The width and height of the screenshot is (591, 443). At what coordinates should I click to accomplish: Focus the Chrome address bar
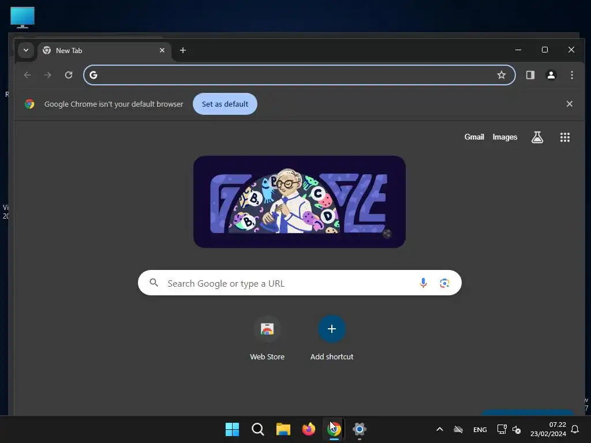coord(300,75)
